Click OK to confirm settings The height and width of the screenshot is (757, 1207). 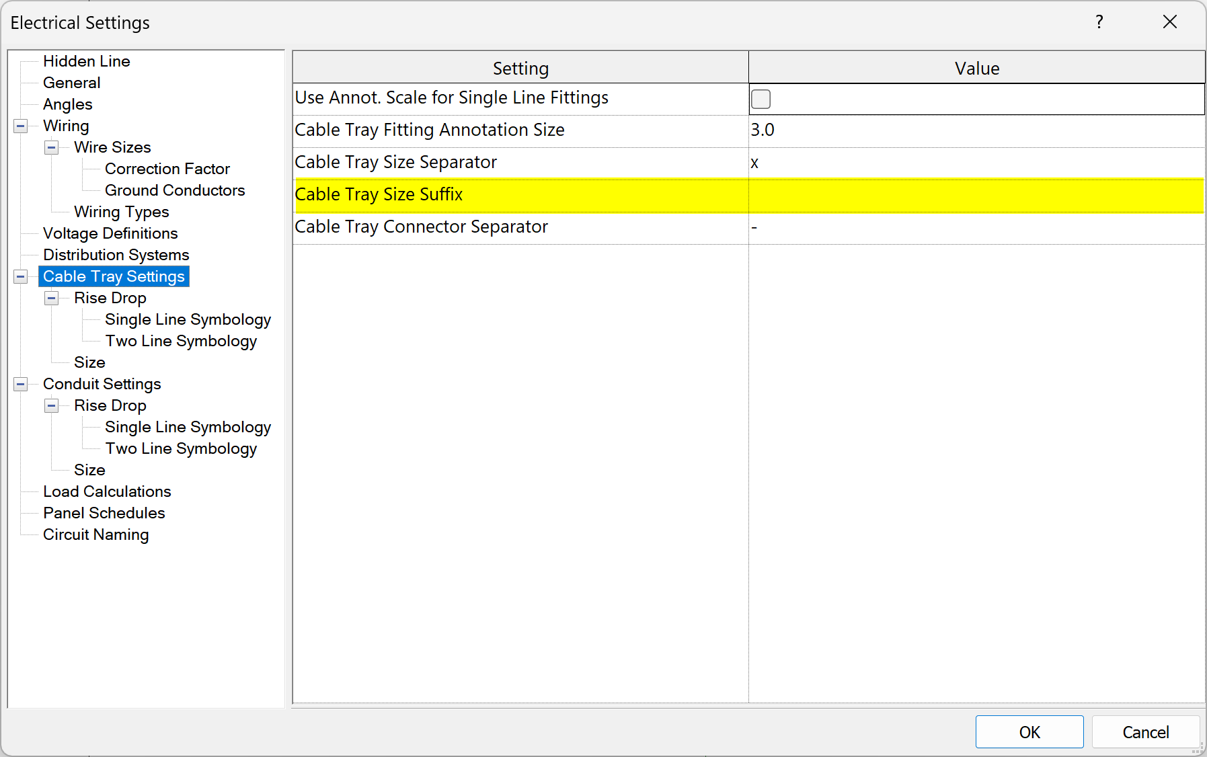point(1029,732)
